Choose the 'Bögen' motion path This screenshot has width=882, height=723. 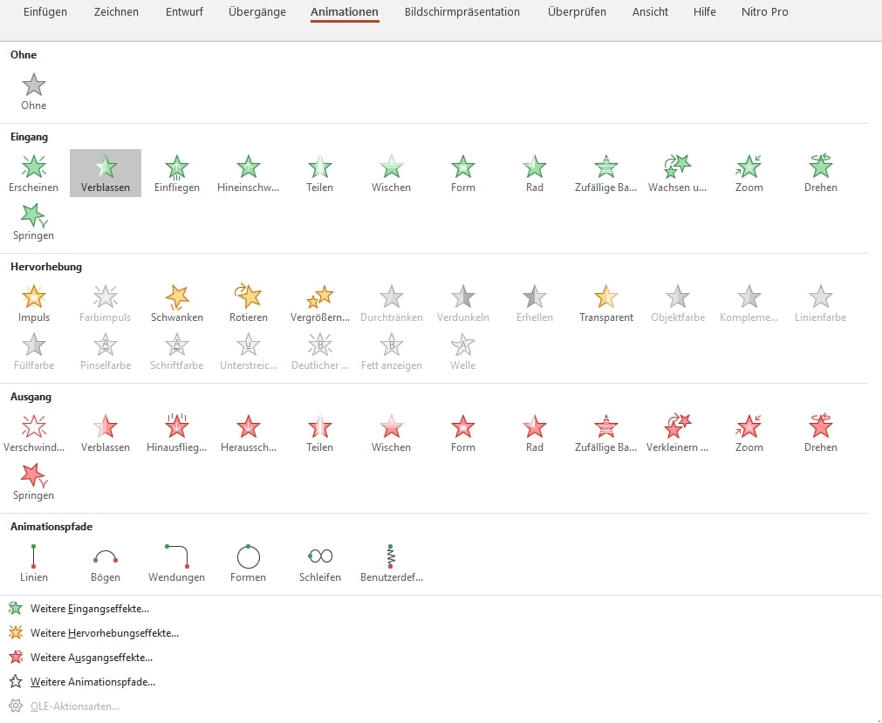point(106,563)
